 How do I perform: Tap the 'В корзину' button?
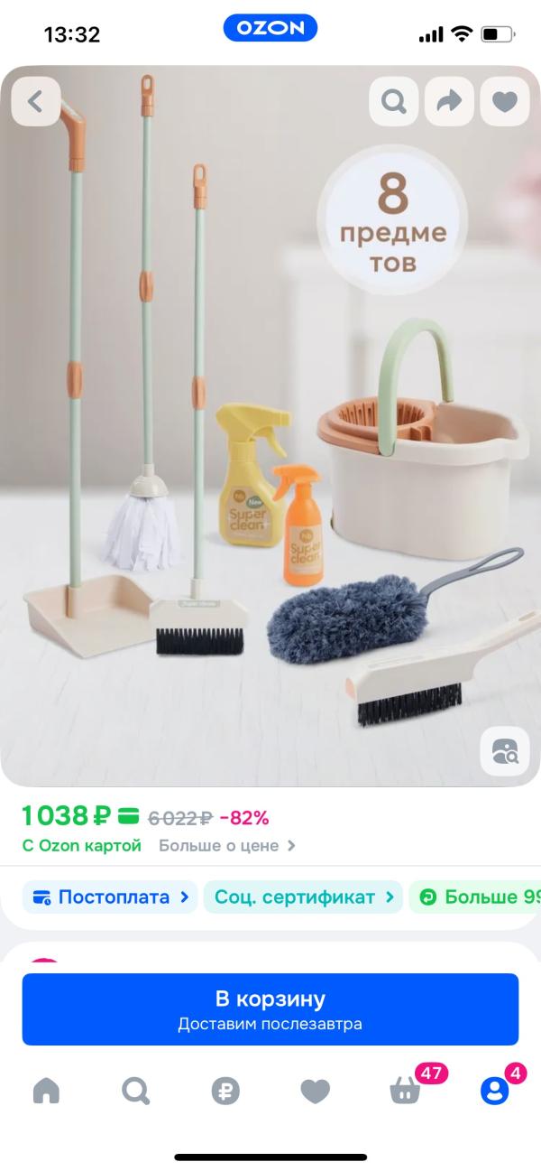pos(270,1009)
